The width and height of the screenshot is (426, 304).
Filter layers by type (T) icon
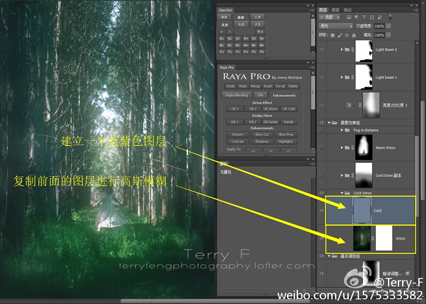(x=364, y=17)
